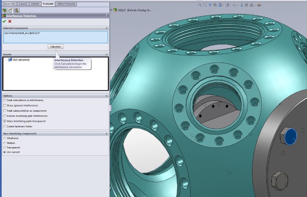The width and height of the screenshot is (307, 197).
Task: Click the coordinate triad view icon
Action: 242,5
